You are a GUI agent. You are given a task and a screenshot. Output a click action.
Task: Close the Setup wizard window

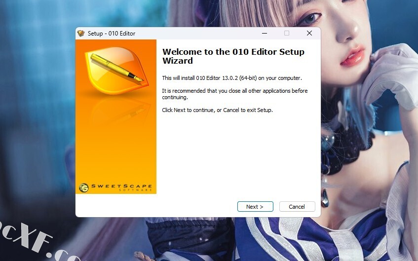309,33
